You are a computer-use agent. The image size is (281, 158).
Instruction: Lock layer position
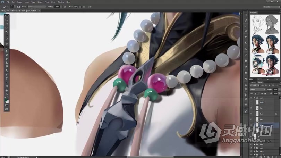[262, 94]
